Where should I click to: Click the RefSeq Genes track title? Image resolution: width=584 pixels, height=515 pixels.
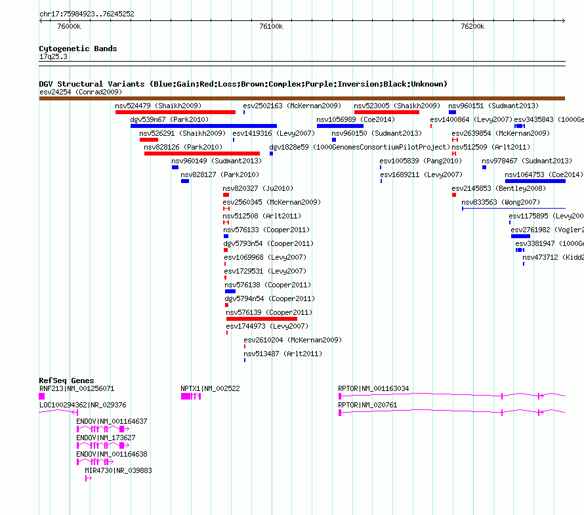coord(66,381)
